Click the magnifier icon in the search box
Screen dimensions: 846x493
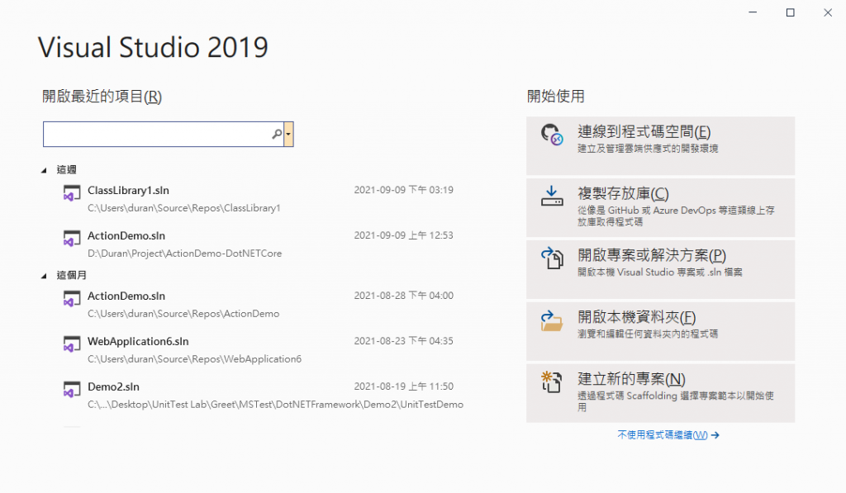[277, 134]
